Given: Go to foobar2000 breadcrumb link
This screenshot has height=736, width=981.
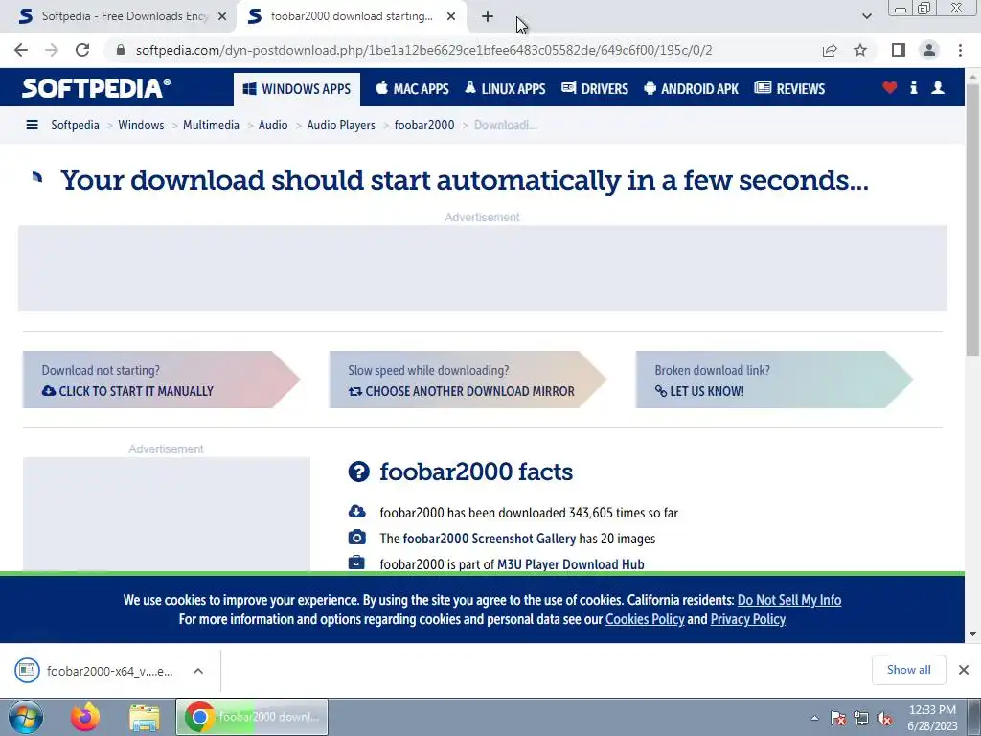Looking at the screenshot, I should [x=424, y=126].
